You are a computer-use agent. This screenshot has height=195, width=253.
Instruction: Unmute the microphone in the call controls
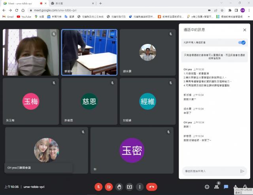pos(98,187)
